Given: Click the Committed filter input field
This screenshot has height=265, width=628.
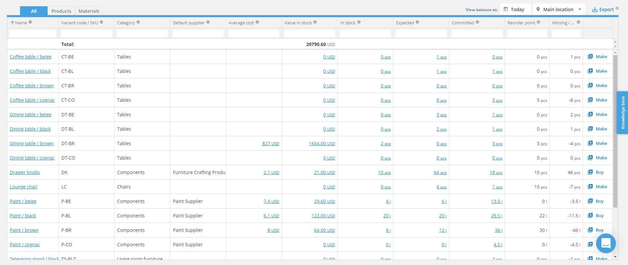Looking at the screenshot, I should pyautogui.click(x=477, y=33).
